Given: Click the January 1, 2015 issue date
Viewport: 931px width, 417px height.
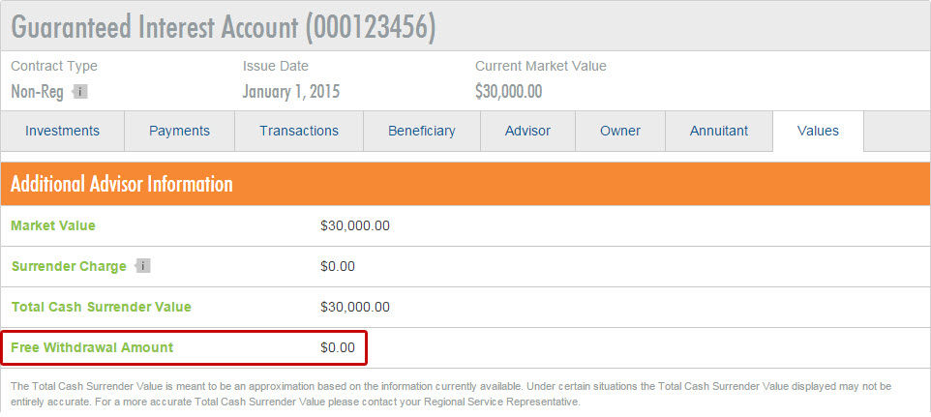Looking at the screenshot, I should (291, 92).
